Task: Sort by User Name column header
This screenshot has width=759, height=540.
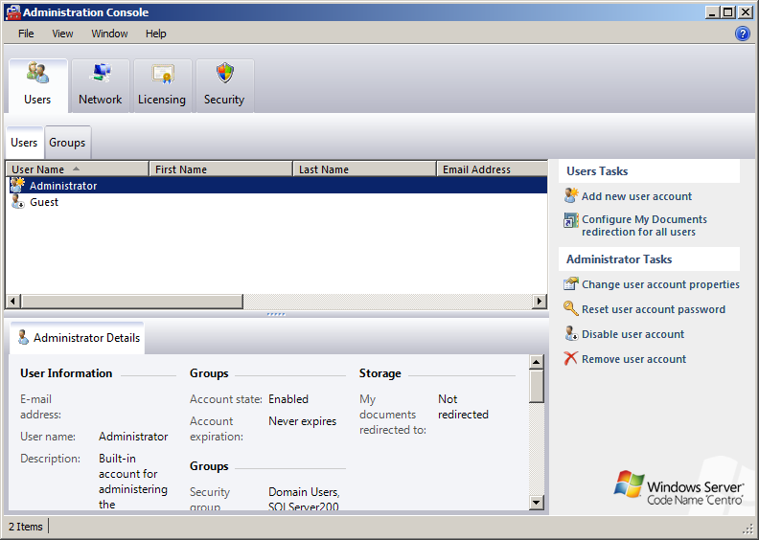Action: tap(77, 169)
